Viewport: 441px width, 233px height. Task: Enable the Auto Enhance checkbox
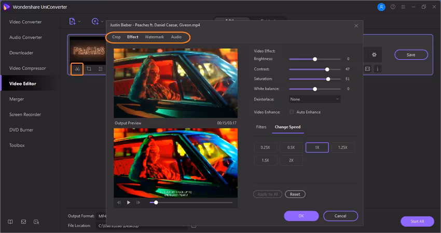[292, 112]
